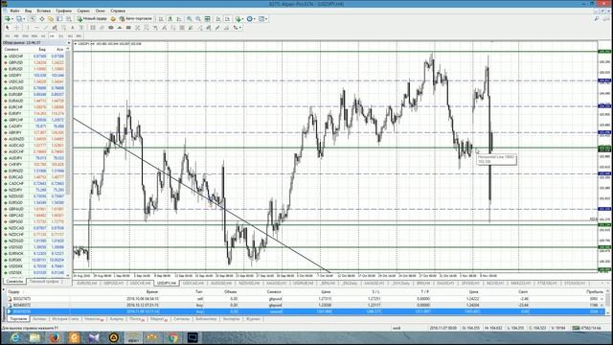Toggle the Data Window panel
This screenshot has width=613, height=345.
42,19
